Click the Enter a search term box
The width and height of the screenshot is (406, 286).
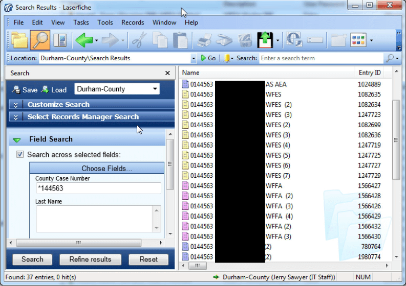point(322,58)
